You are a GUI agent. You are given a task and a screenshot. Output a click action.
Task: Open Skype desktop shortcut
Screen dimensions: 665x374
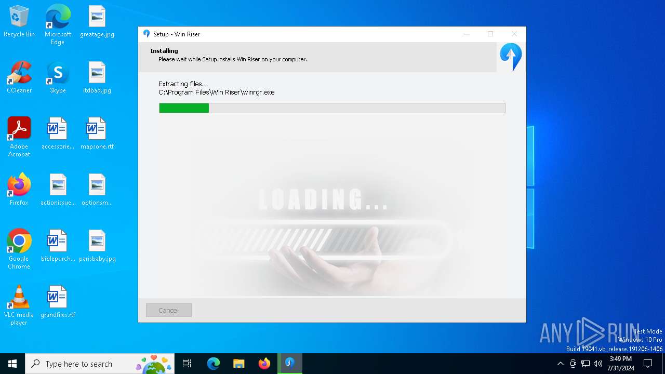(58, 77)
